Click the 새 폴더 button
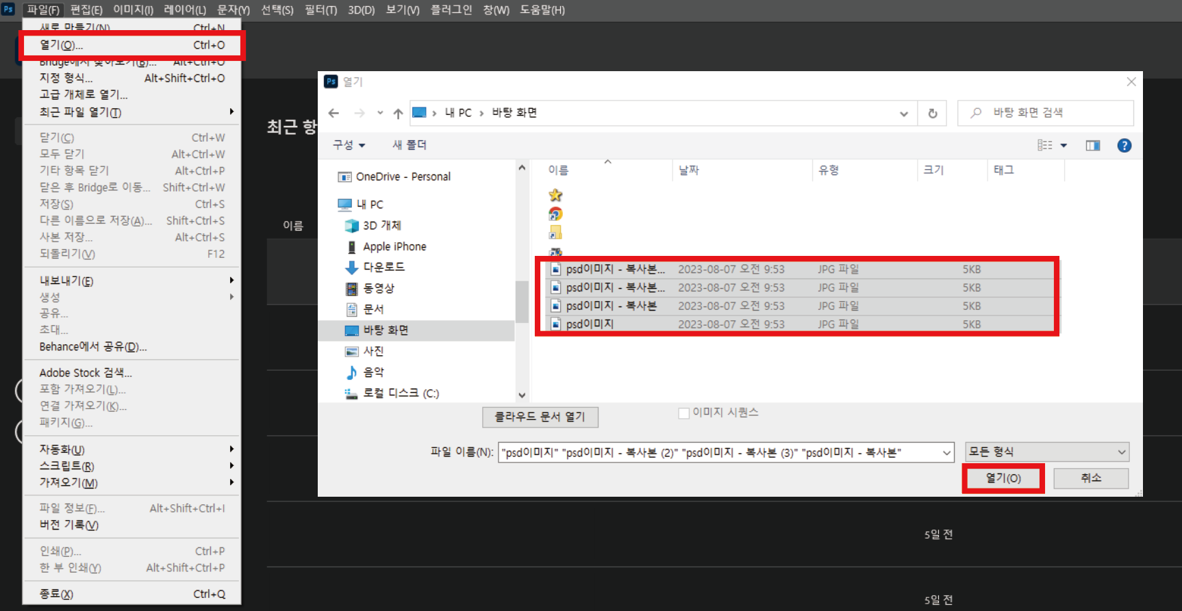This screenshot has width=1182, height=611. tap(410, 145)
